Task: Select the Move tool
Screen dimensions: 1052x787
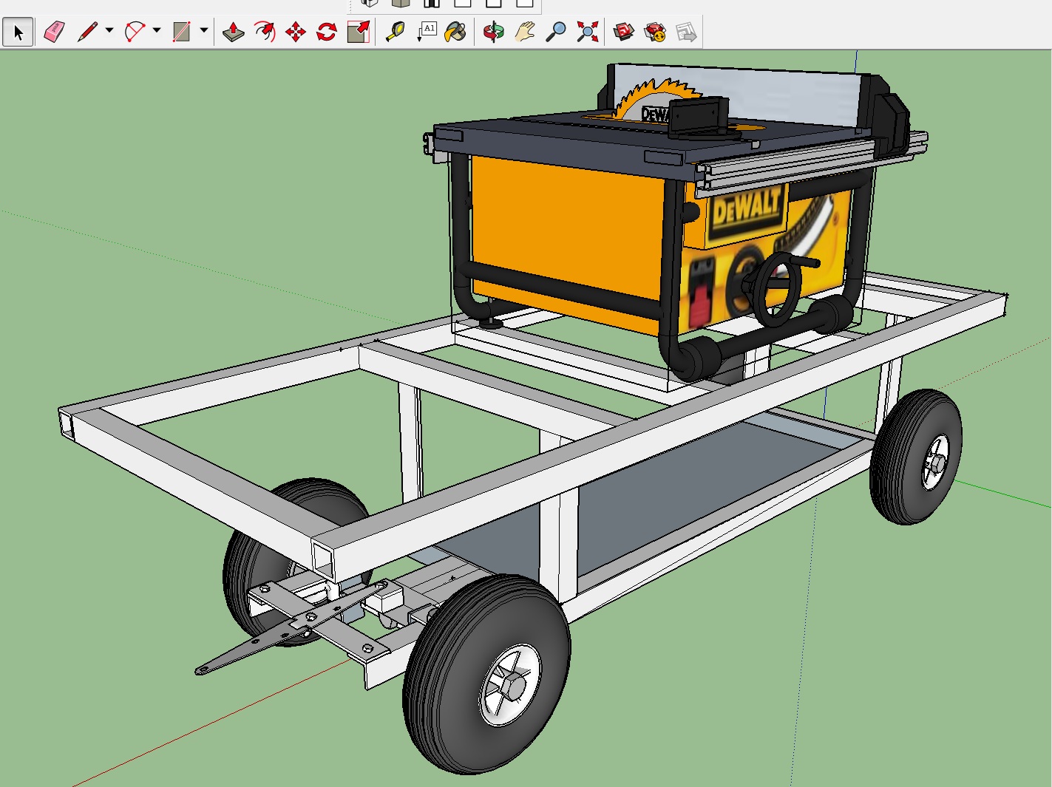Action: coord(296,32)
